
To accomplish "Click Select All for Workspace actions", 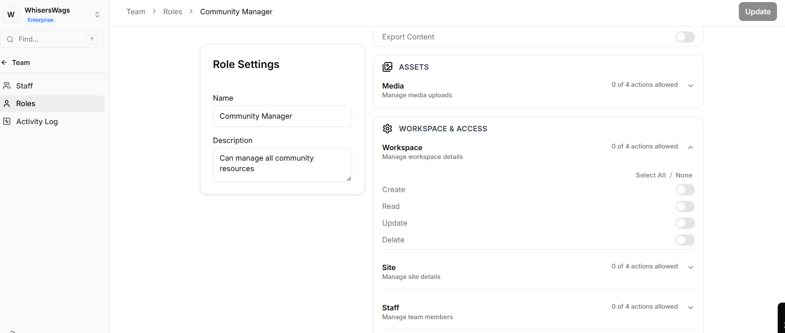I will tap(650, 175).
